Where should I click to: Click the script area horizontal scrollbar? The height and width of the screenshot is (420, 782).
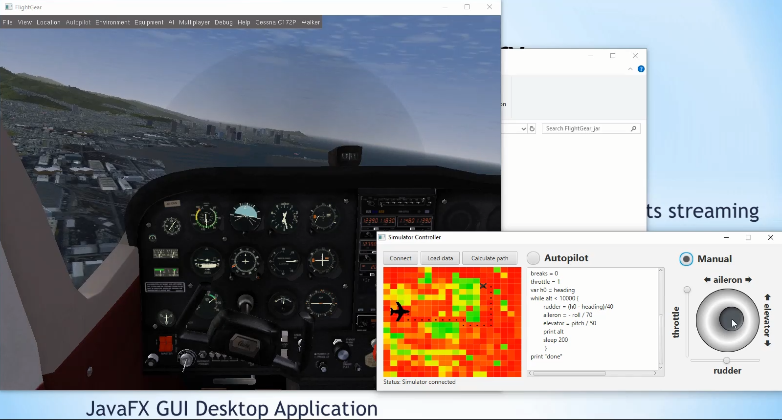point(569,374)
